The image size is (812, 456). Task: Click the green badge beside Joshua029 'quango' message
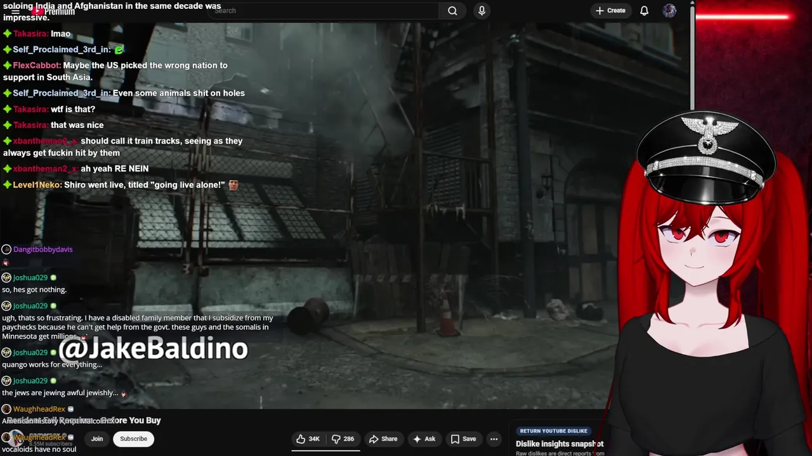click(53, 353)
